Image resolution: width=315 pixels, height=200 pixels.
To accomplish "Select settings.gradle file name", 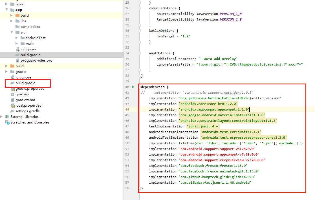I will pos(28,111).
